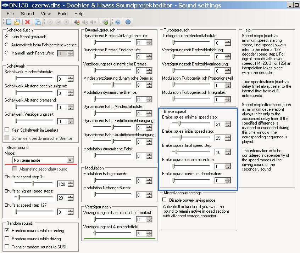Open the Help menu
The height and width of the screenshot is (253, 300).
pyautogui.click(x=79, y=14)
